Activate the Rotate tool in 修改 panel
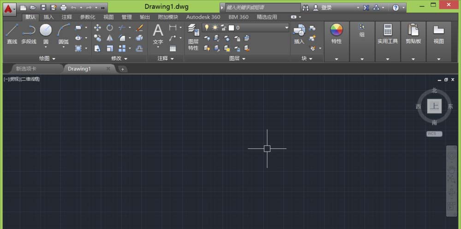This screenshot has width=461, height=229. 110,28
